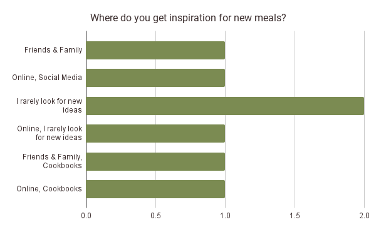Select the Friends & Family bar
Image resolution: width=376 pixels, height=232 pixels.
point(155,50)
